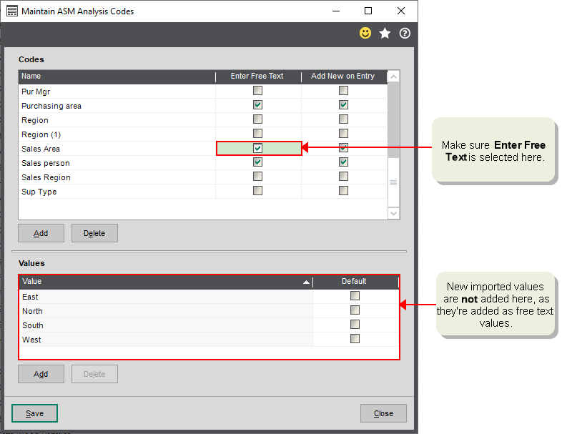Open help with the question mark icon
Viewport: 567px width, 434px height.
coord(405,34)
